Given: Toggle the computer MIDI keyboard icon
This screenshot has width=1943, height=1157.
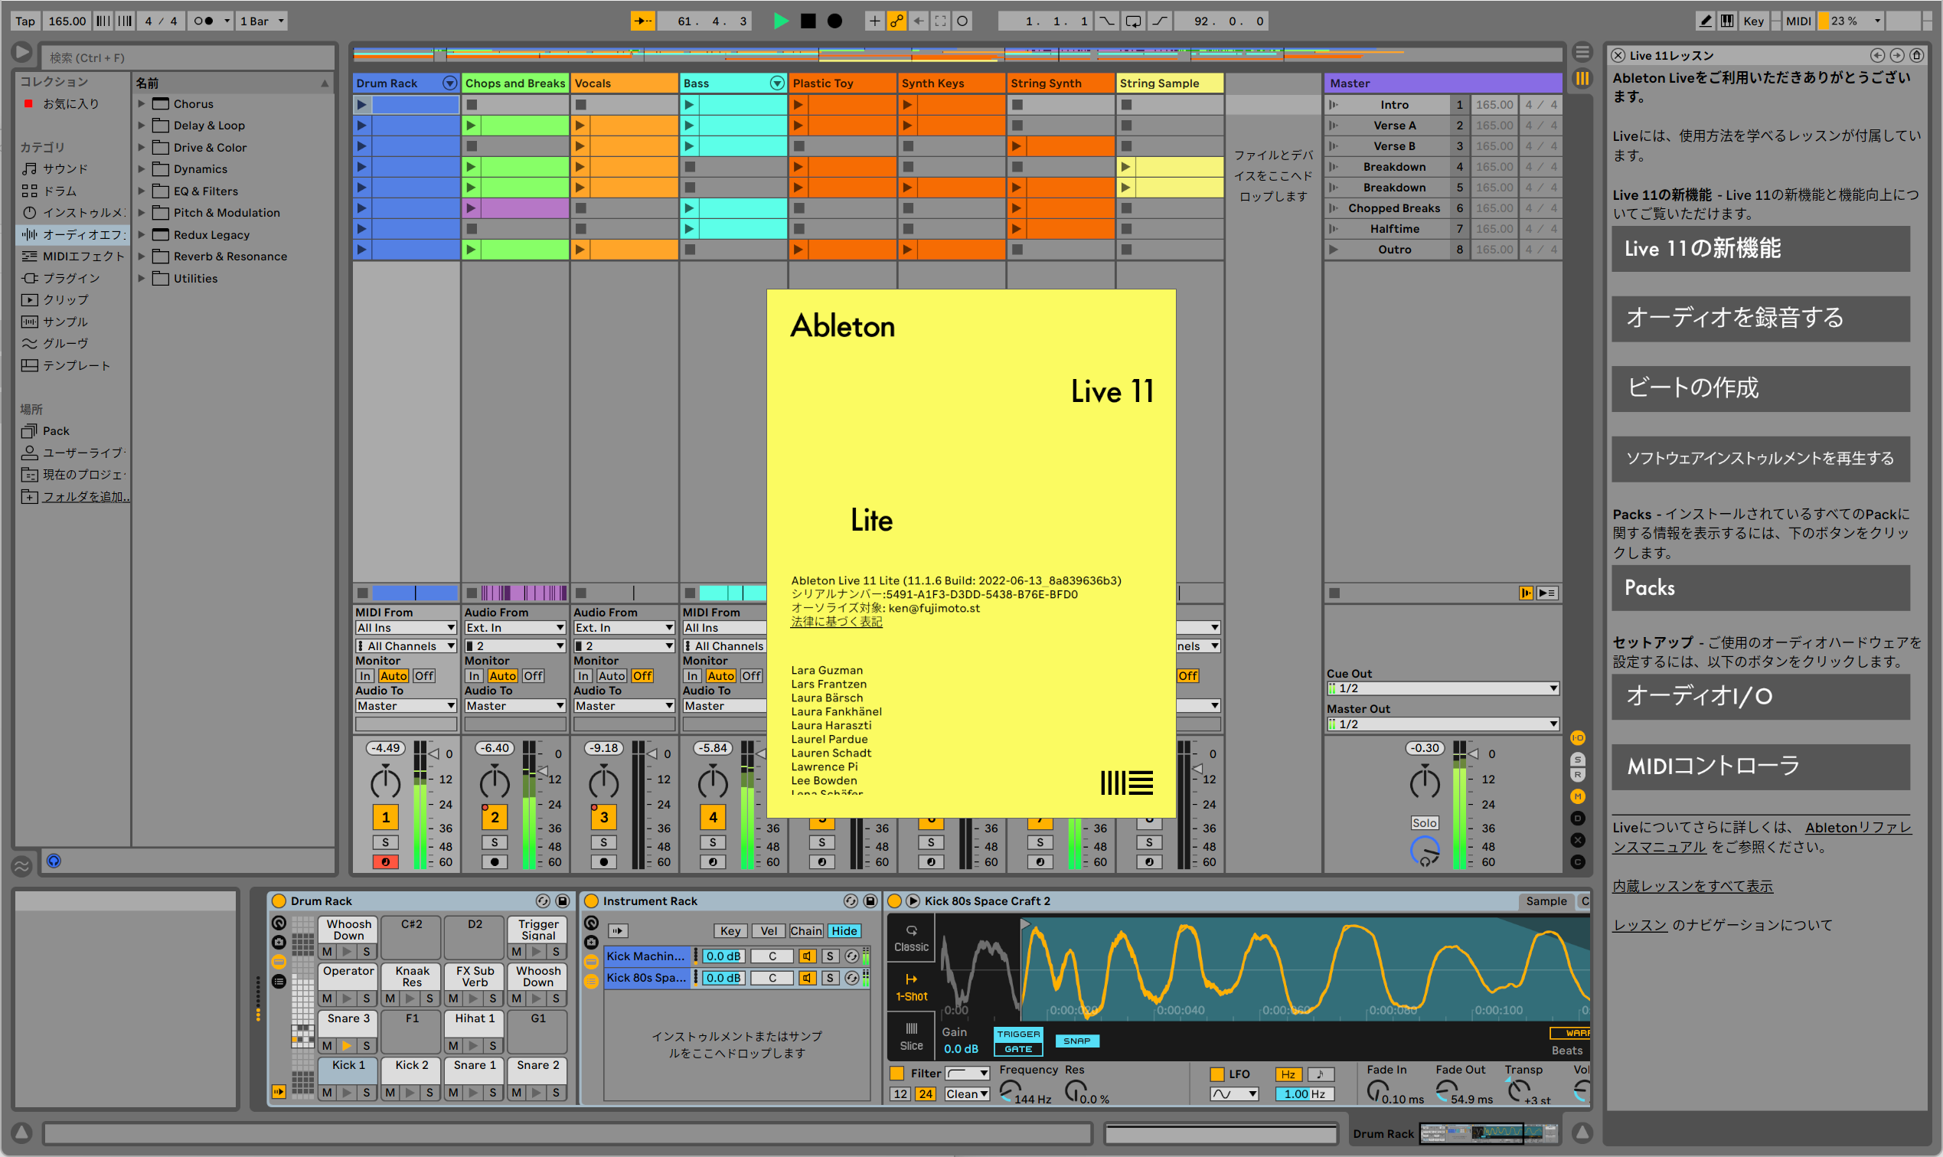Looking at the screenshot, I should [x=1727, y=21].
